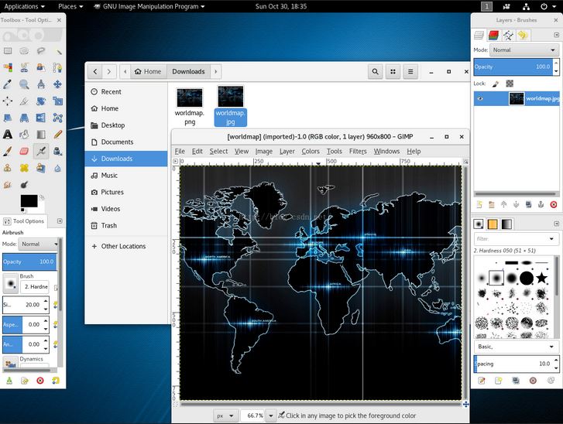Select the Scale tool
The width and height of the screenshot is (563, 424).
tap(57, 101)
